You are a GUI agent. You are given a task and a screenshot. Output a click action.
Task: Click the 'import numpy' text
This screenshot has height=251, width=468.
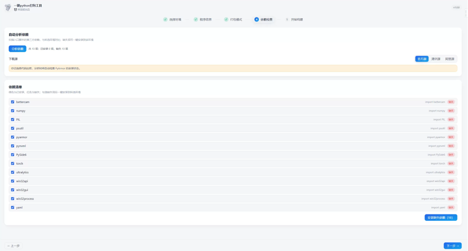point(437,111)
